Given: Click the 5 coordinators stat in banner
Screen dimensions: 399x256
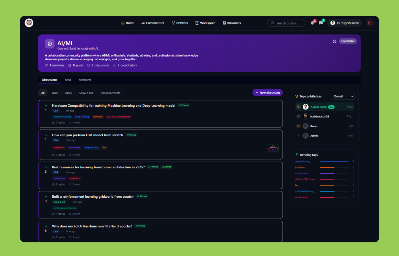Looking at the screenshot, I should 125,65.
